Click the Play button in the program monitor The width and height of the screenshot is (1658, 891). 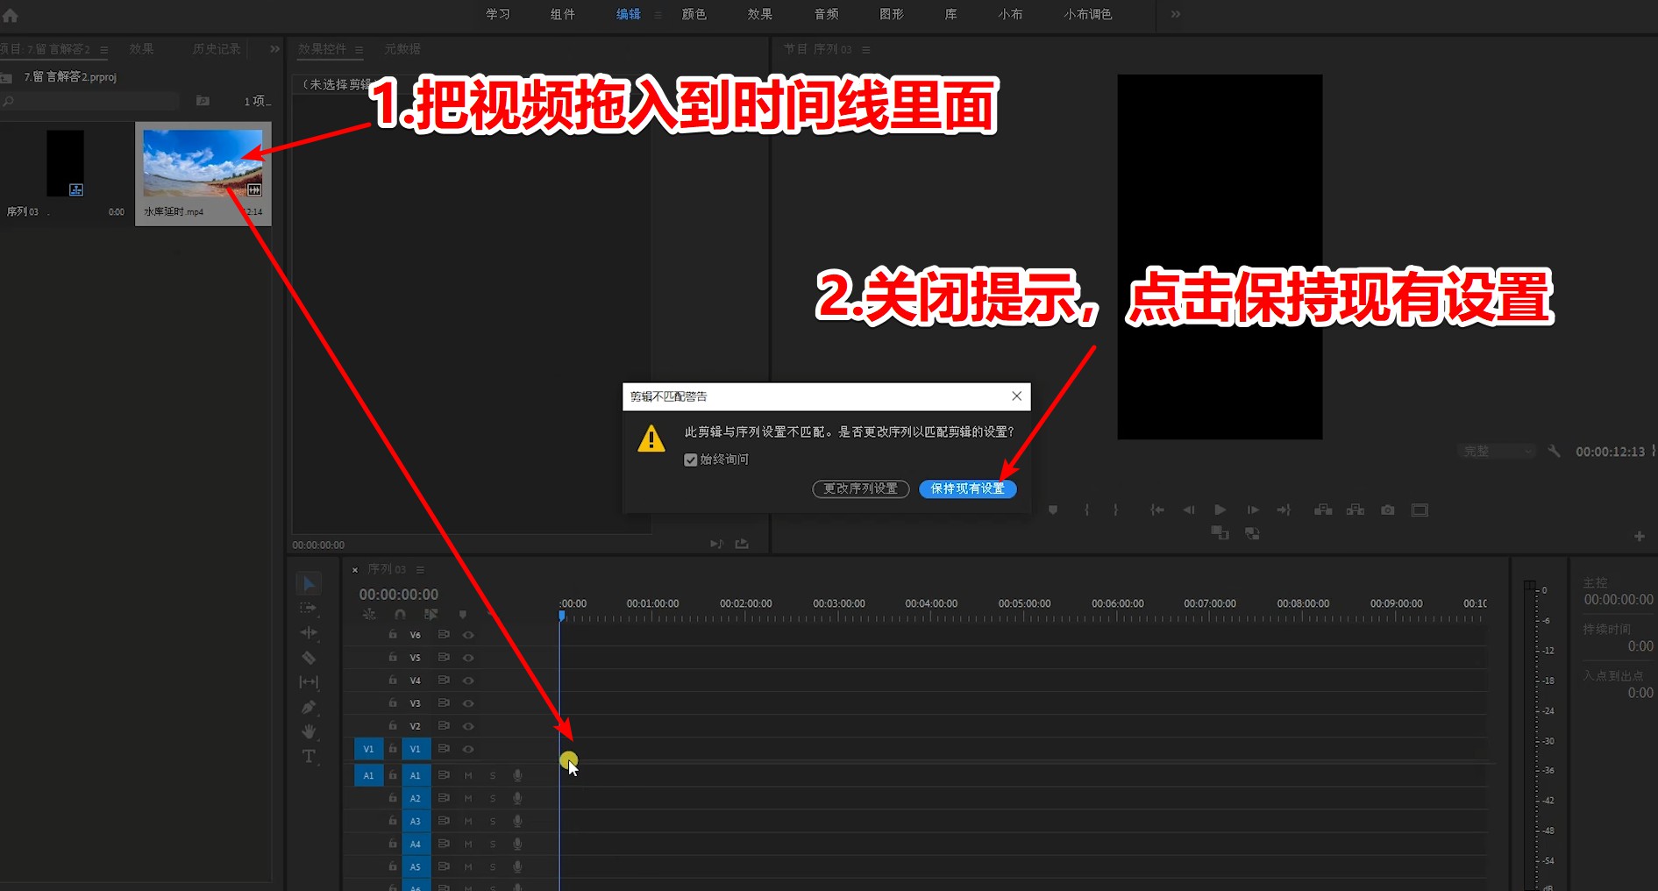click(1220, 510)
